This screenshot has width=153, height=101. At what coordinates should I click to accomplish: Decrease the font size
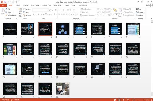tap(52, 10)
